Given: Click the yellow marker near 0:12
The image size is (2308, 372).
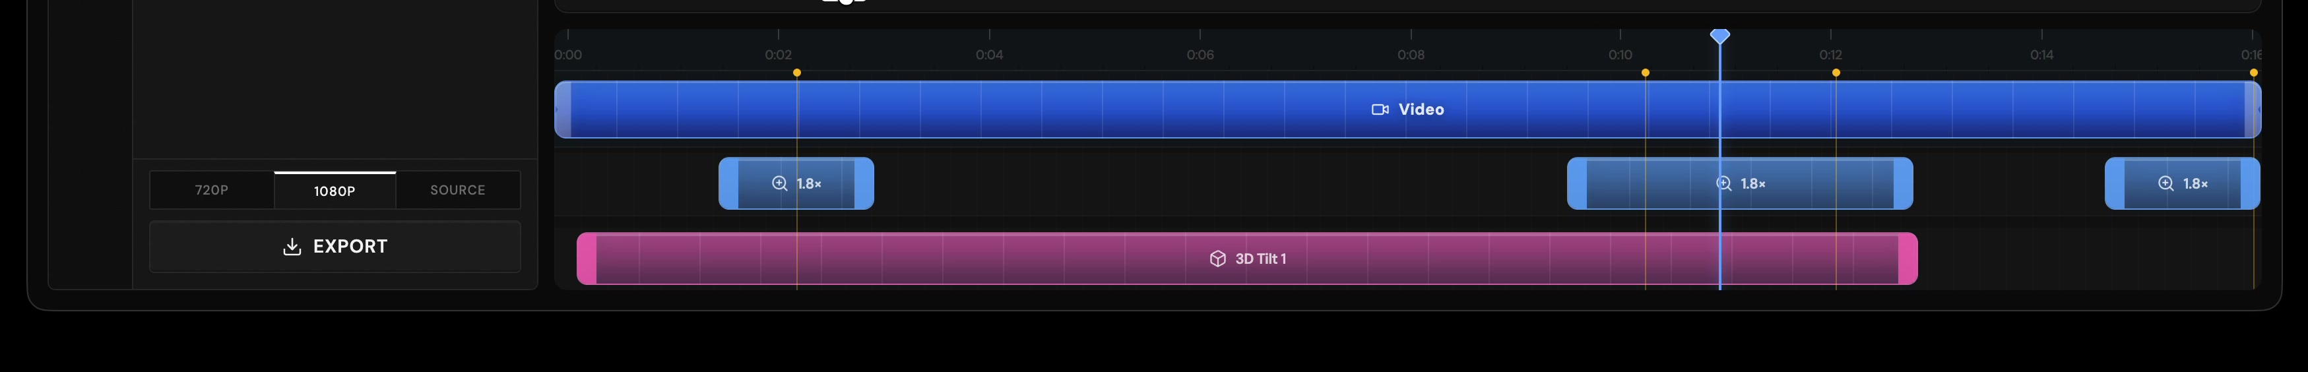Looking at the screenshot, I should click(x=1836, y=73).
